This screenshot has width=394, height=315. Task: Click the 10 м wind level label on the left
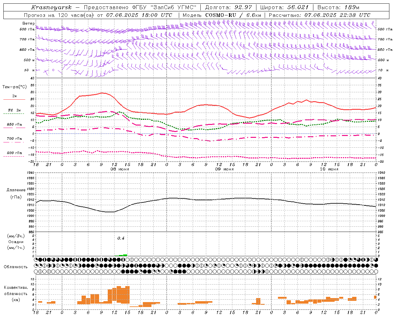[30, 70]
